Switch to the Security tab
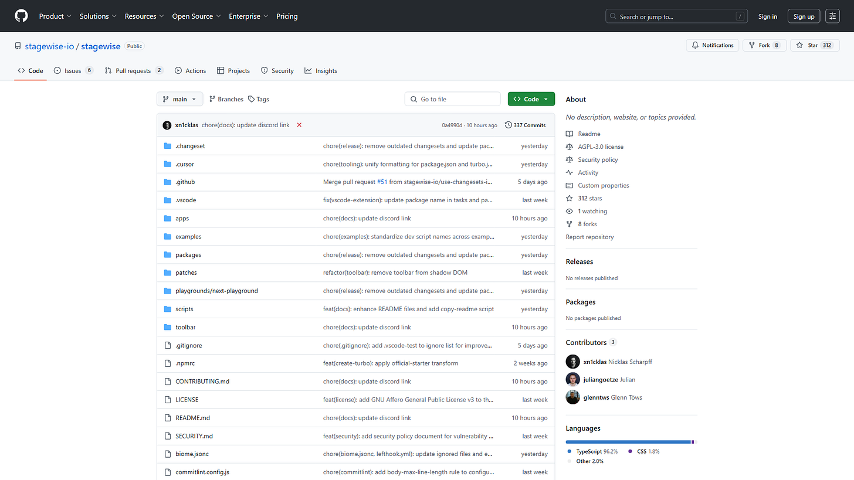Viewport: 854px width, 480px height. coord(277,70)
